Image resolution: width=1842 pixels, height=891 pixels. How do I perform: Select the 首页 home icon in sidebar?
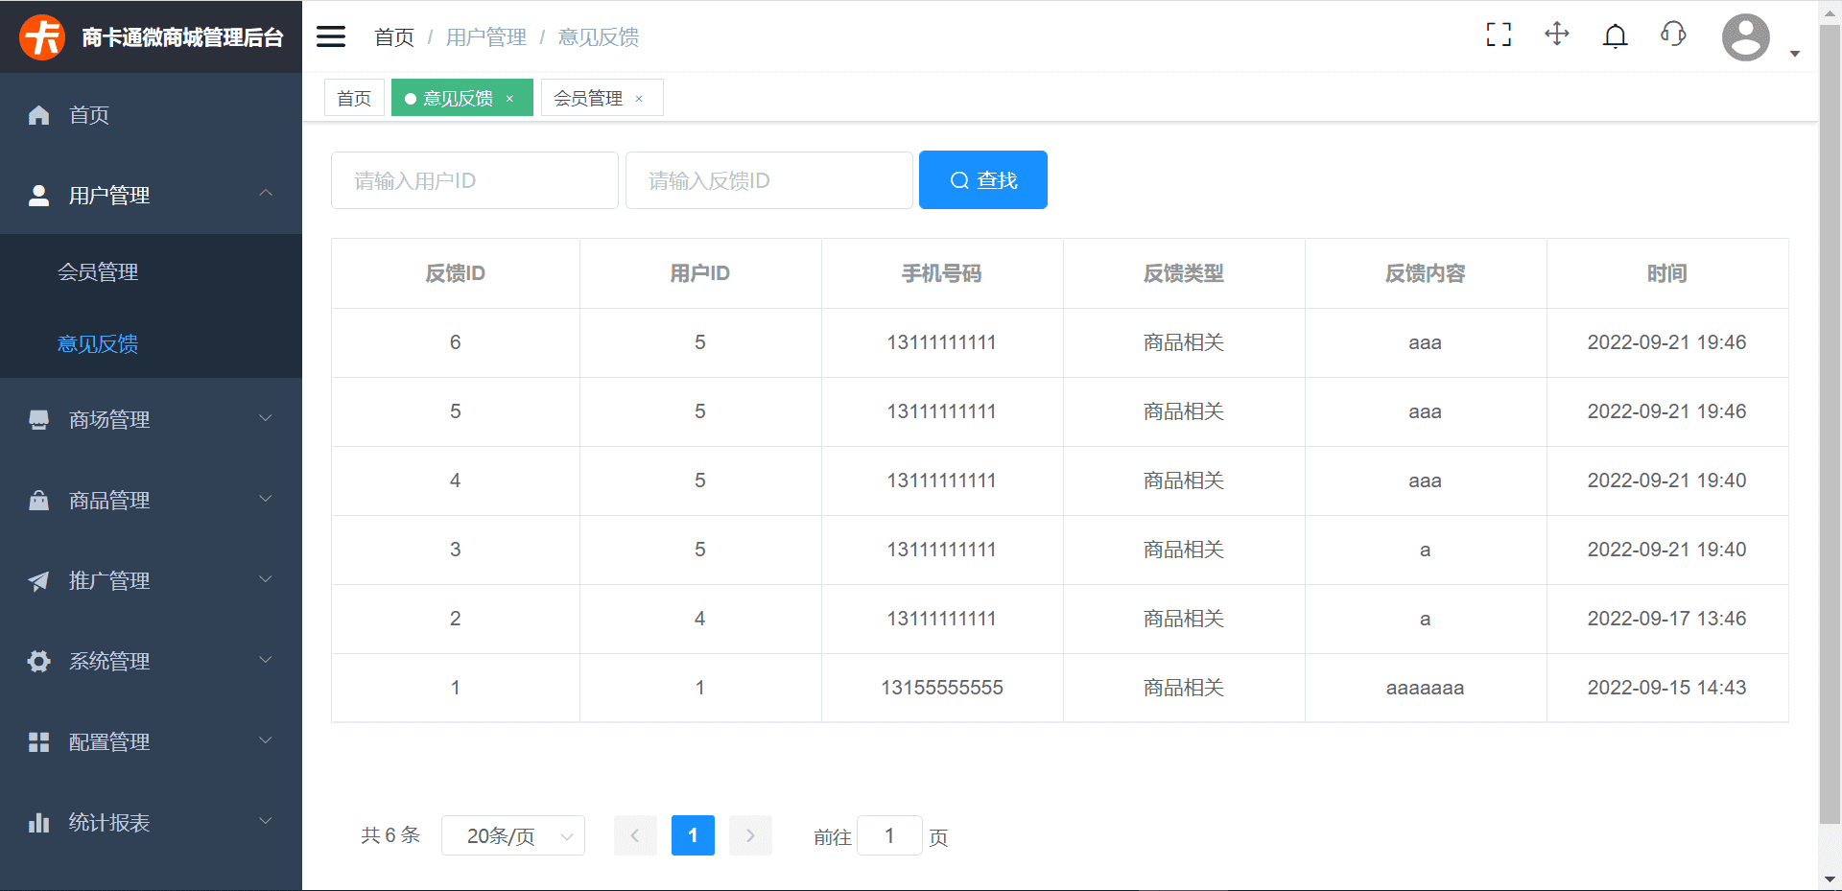pos(38,115)
